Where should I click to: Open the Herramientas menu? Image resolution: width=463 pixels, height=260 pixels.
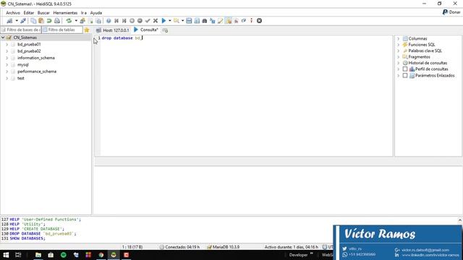pos(65,13)
